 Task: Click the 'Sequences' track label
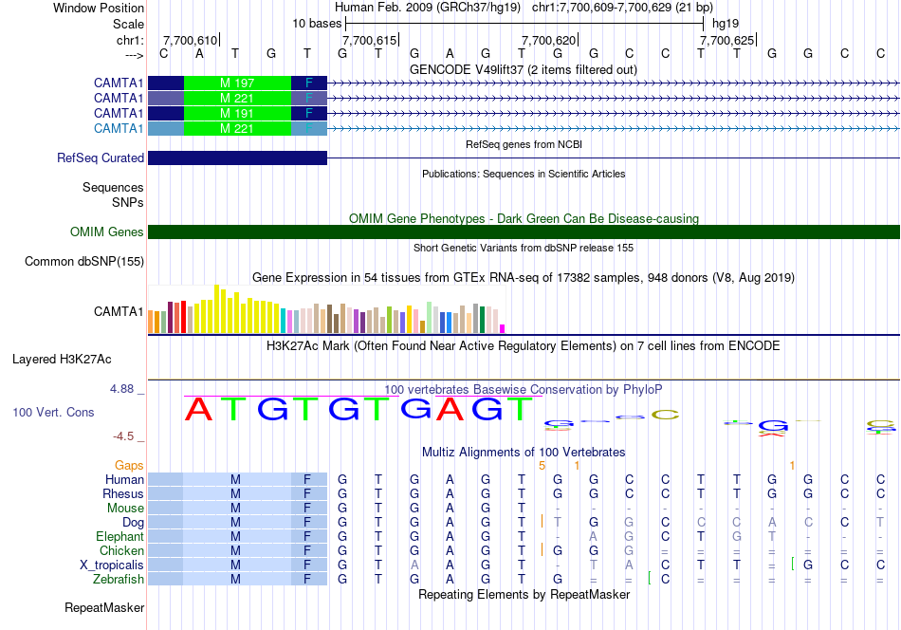(113, 188)
